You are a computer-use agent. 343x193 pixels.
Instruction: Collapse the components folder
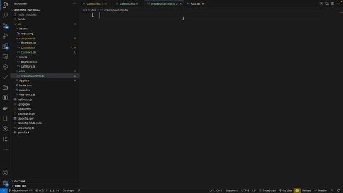click(x=27, y=38)
